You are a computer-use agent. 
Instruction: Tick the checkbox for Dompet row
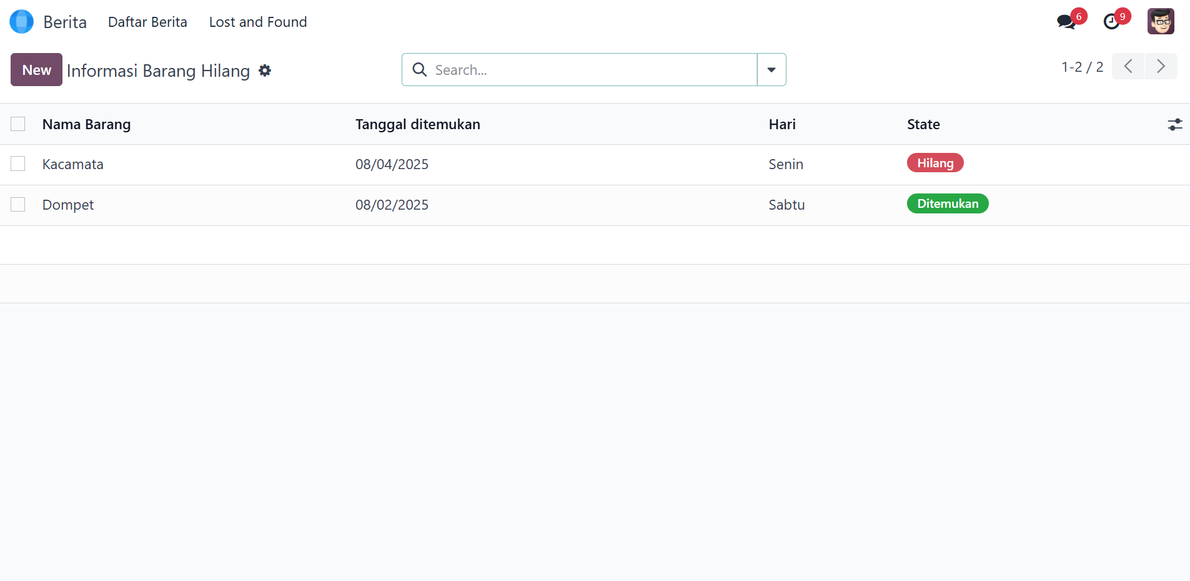[18, 205]
